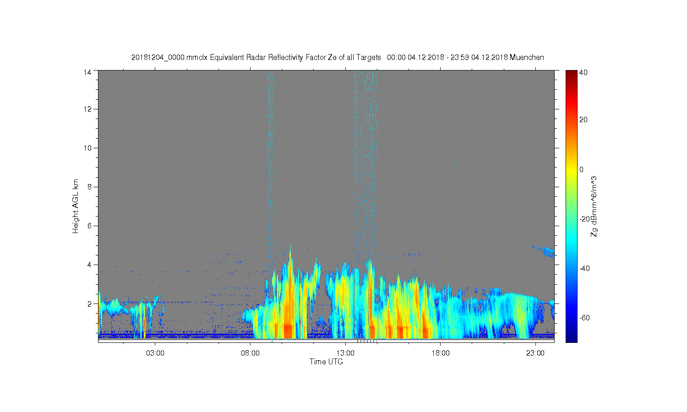687x412 pixels.
Task: Click the '03:00' time tick label
Action: pyautogui.click(x=155, y=353)
